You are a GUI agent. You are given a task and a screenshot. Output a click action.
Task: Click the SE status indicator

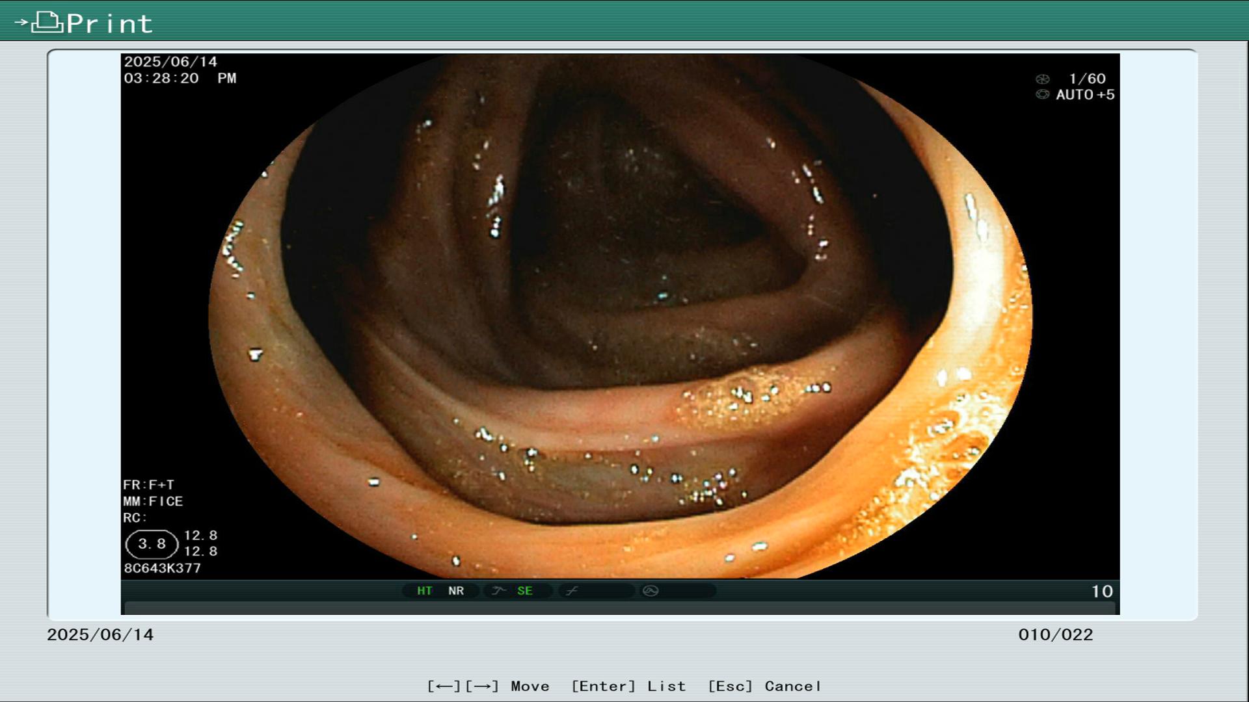[x=524, y=591]
